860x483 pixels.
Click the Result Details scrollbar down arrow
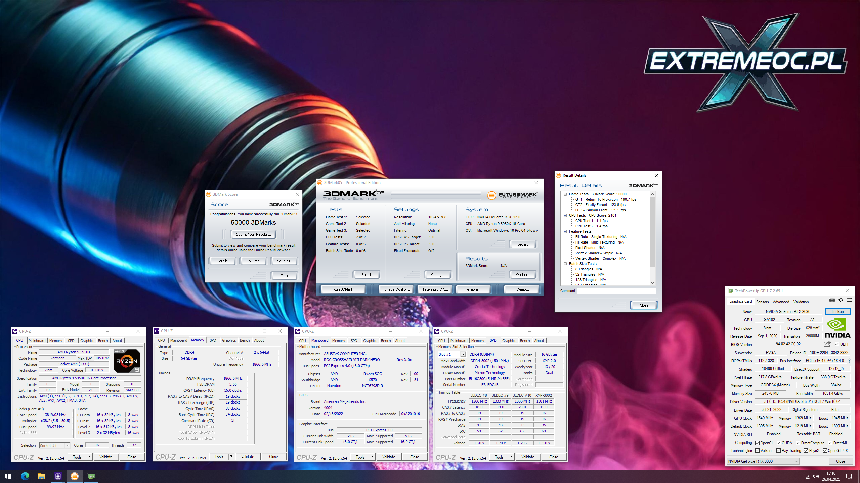click(652, 282)
